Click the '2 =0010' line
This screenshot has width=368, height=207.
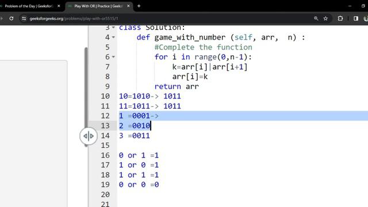pyautogui.click(x=135, y=126)
